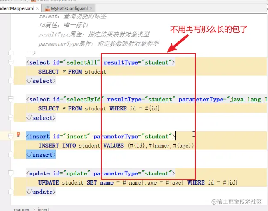Close the MyBatisConfig.xml tab
Viewport: 268px width, 211px height.
click(91, 8)
